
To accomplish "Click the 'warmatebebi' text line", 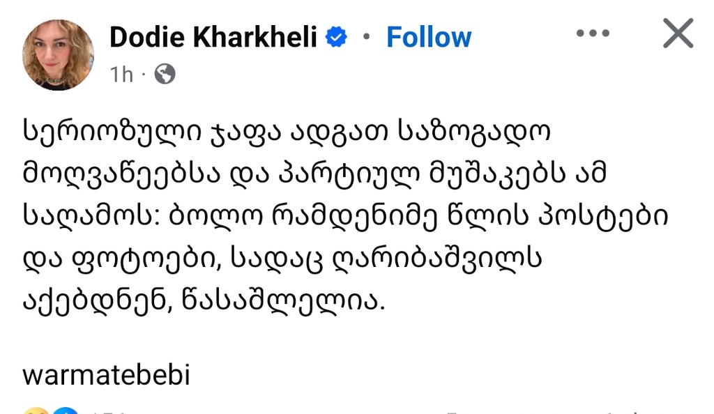I will [107, 376].
